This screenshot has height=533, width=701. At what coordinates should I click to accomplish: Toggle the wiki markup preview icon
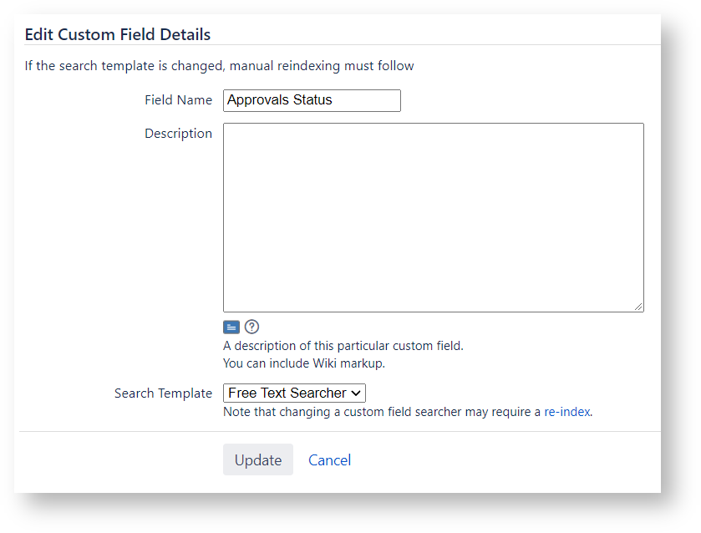click(231, 327)
